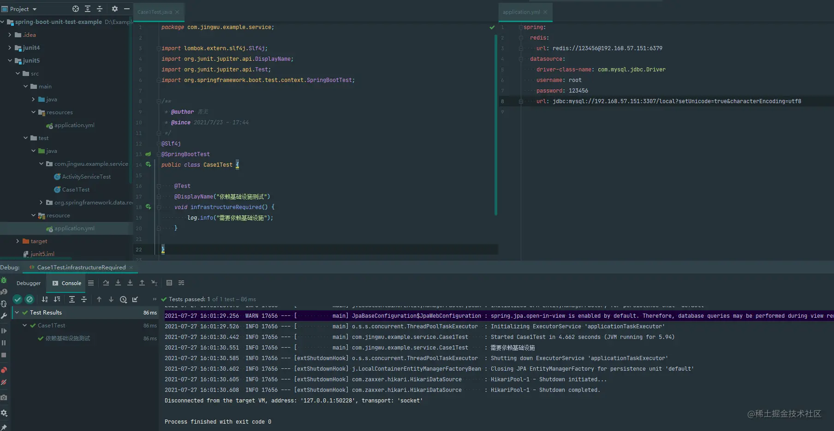Collapse the src folder
Screen dimensions: 834x431
point(18,73)
